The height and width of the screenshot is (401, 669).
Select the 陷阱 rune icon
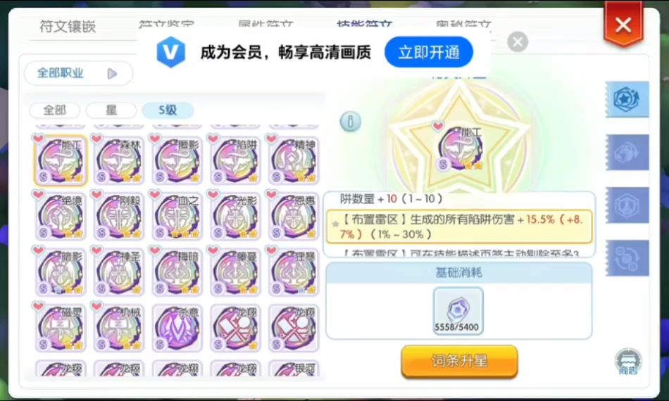235,160
